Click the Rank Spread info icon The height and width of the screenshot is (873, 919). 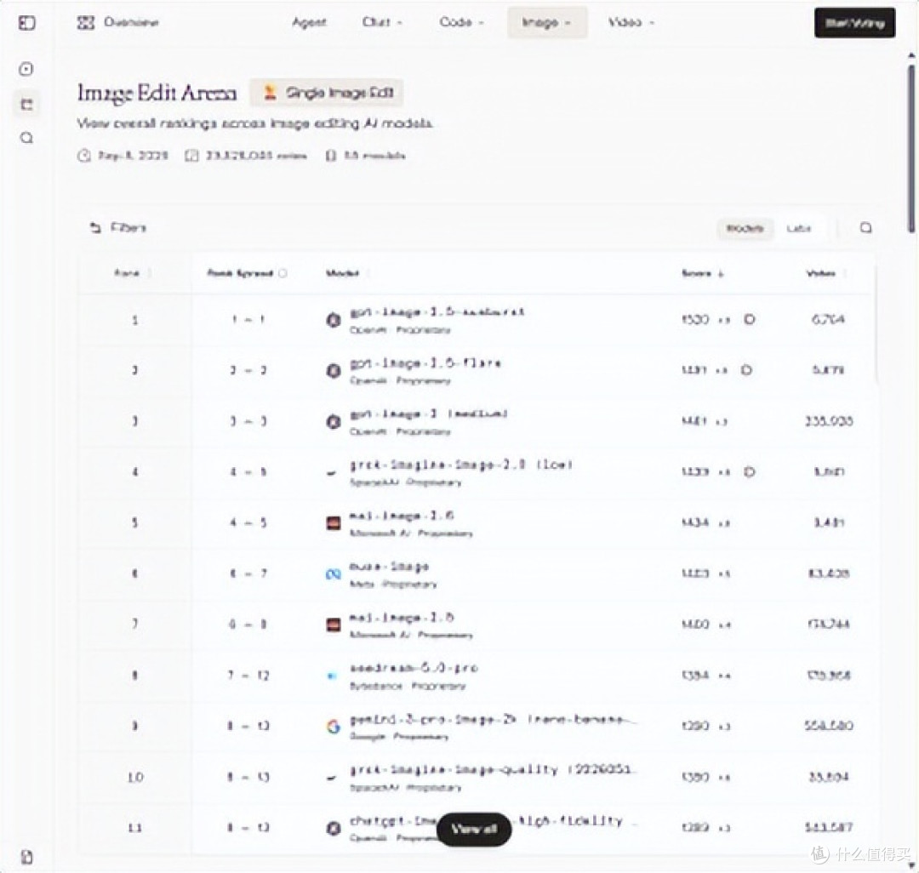(x=283, y=273)
